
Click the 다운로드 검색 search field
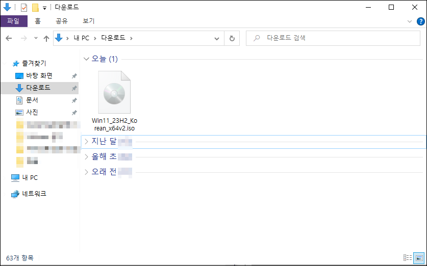[333, 38]
